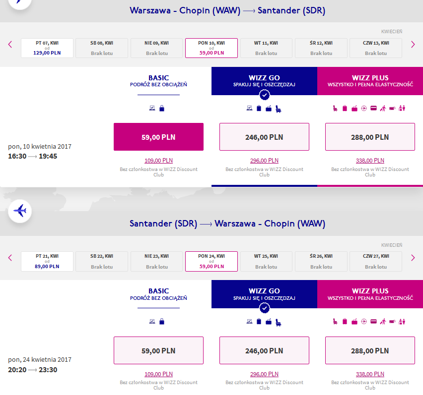Select return date ŚR 26, KWI
Screen dimensions: 423x395
point(321,261)
